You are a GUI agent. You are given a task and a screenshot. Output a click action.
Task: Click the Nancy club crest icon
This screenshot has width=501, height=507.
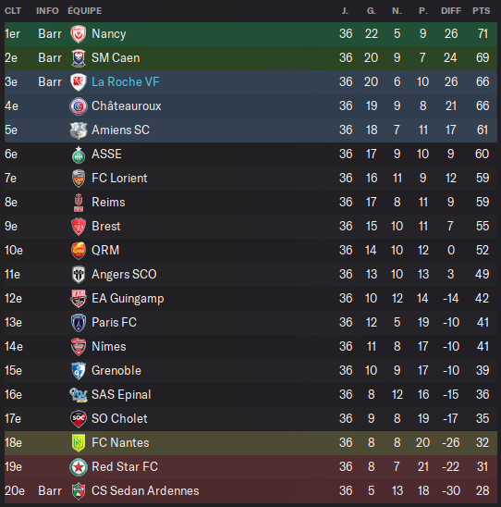coord(79,34)
